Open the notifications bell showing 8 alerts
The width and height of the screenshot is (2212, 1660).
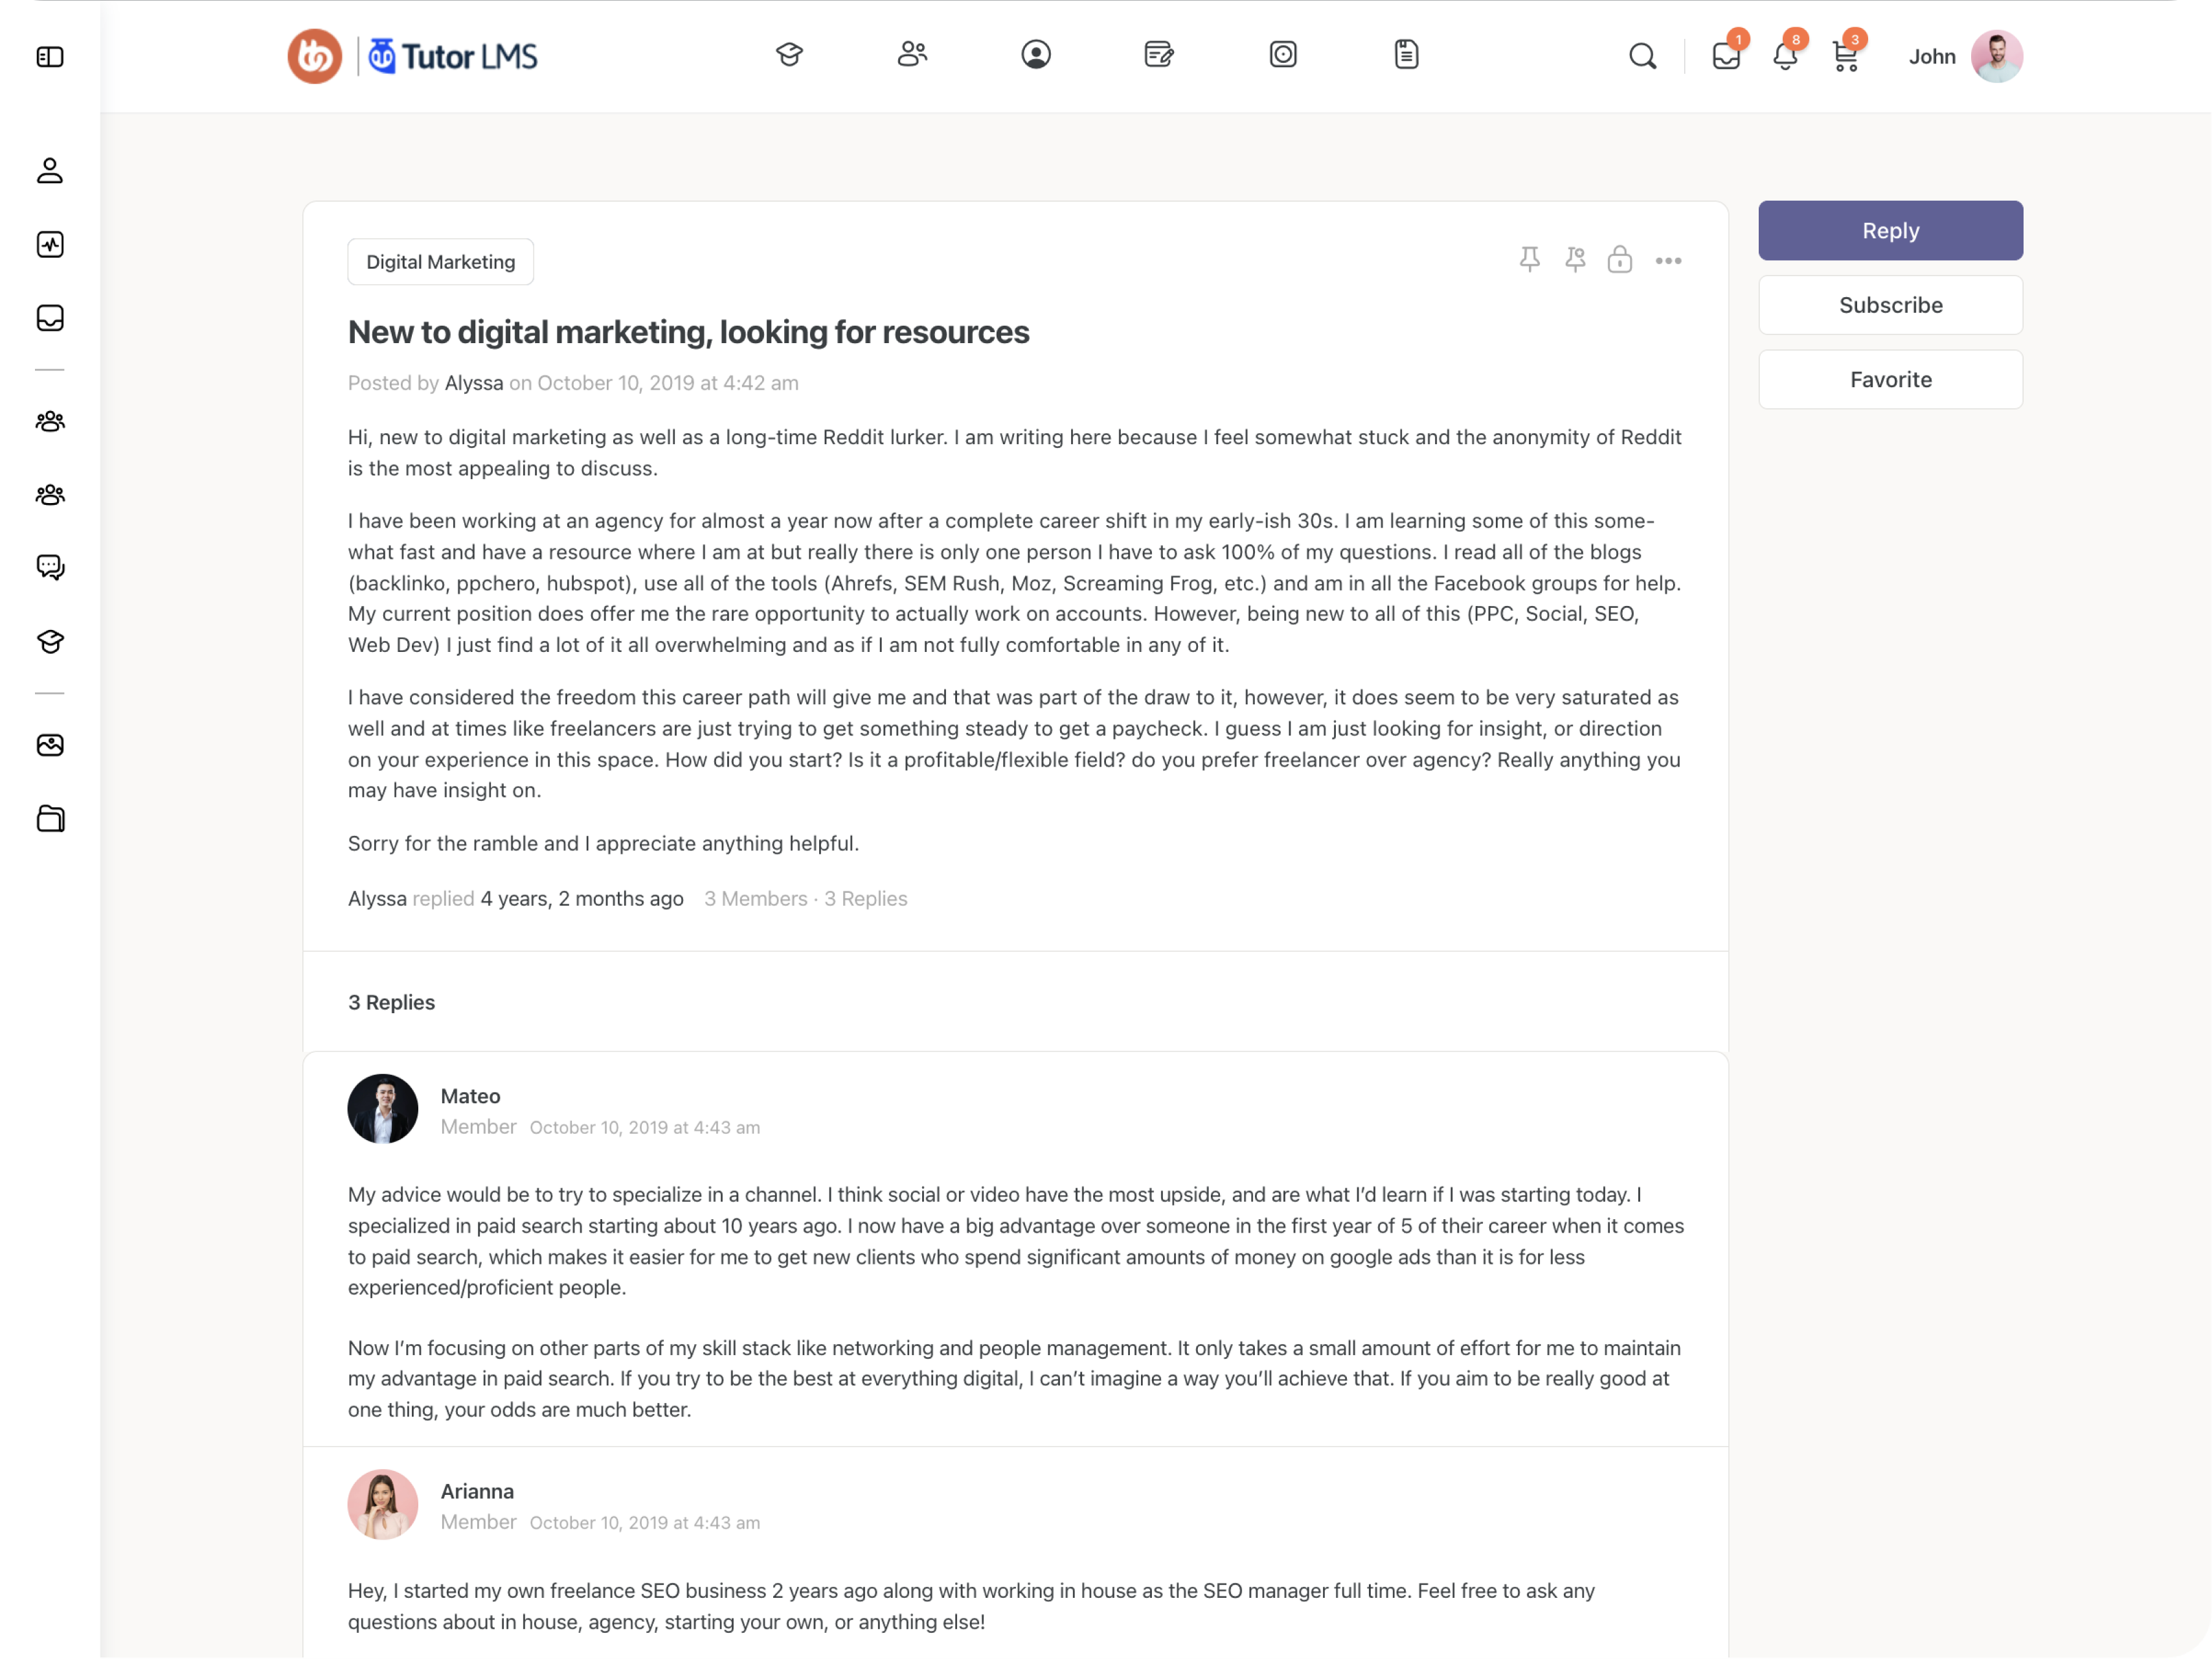coord(1785,59)
